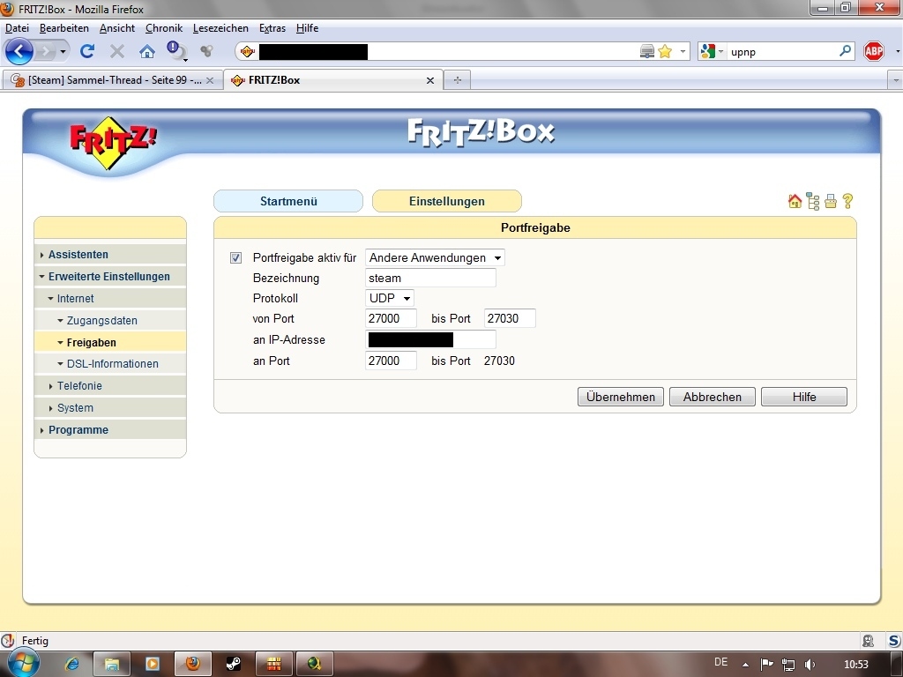Image resolution: width=903 pixels, height=677 pixels.
Task: Click the search magnifier icon
Action: click(845, 51)
